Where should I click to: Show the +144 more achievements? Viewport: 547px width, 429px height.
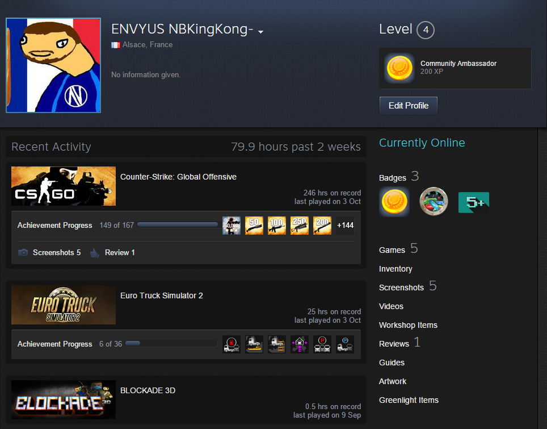click(345, 226)
